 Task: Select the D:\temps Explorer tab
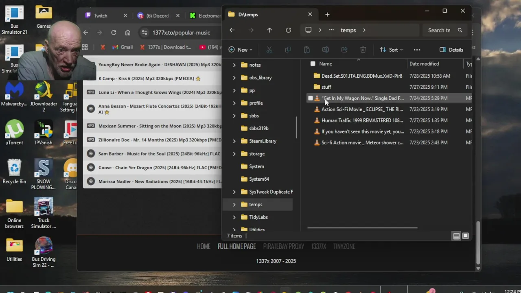coord(270,14)
